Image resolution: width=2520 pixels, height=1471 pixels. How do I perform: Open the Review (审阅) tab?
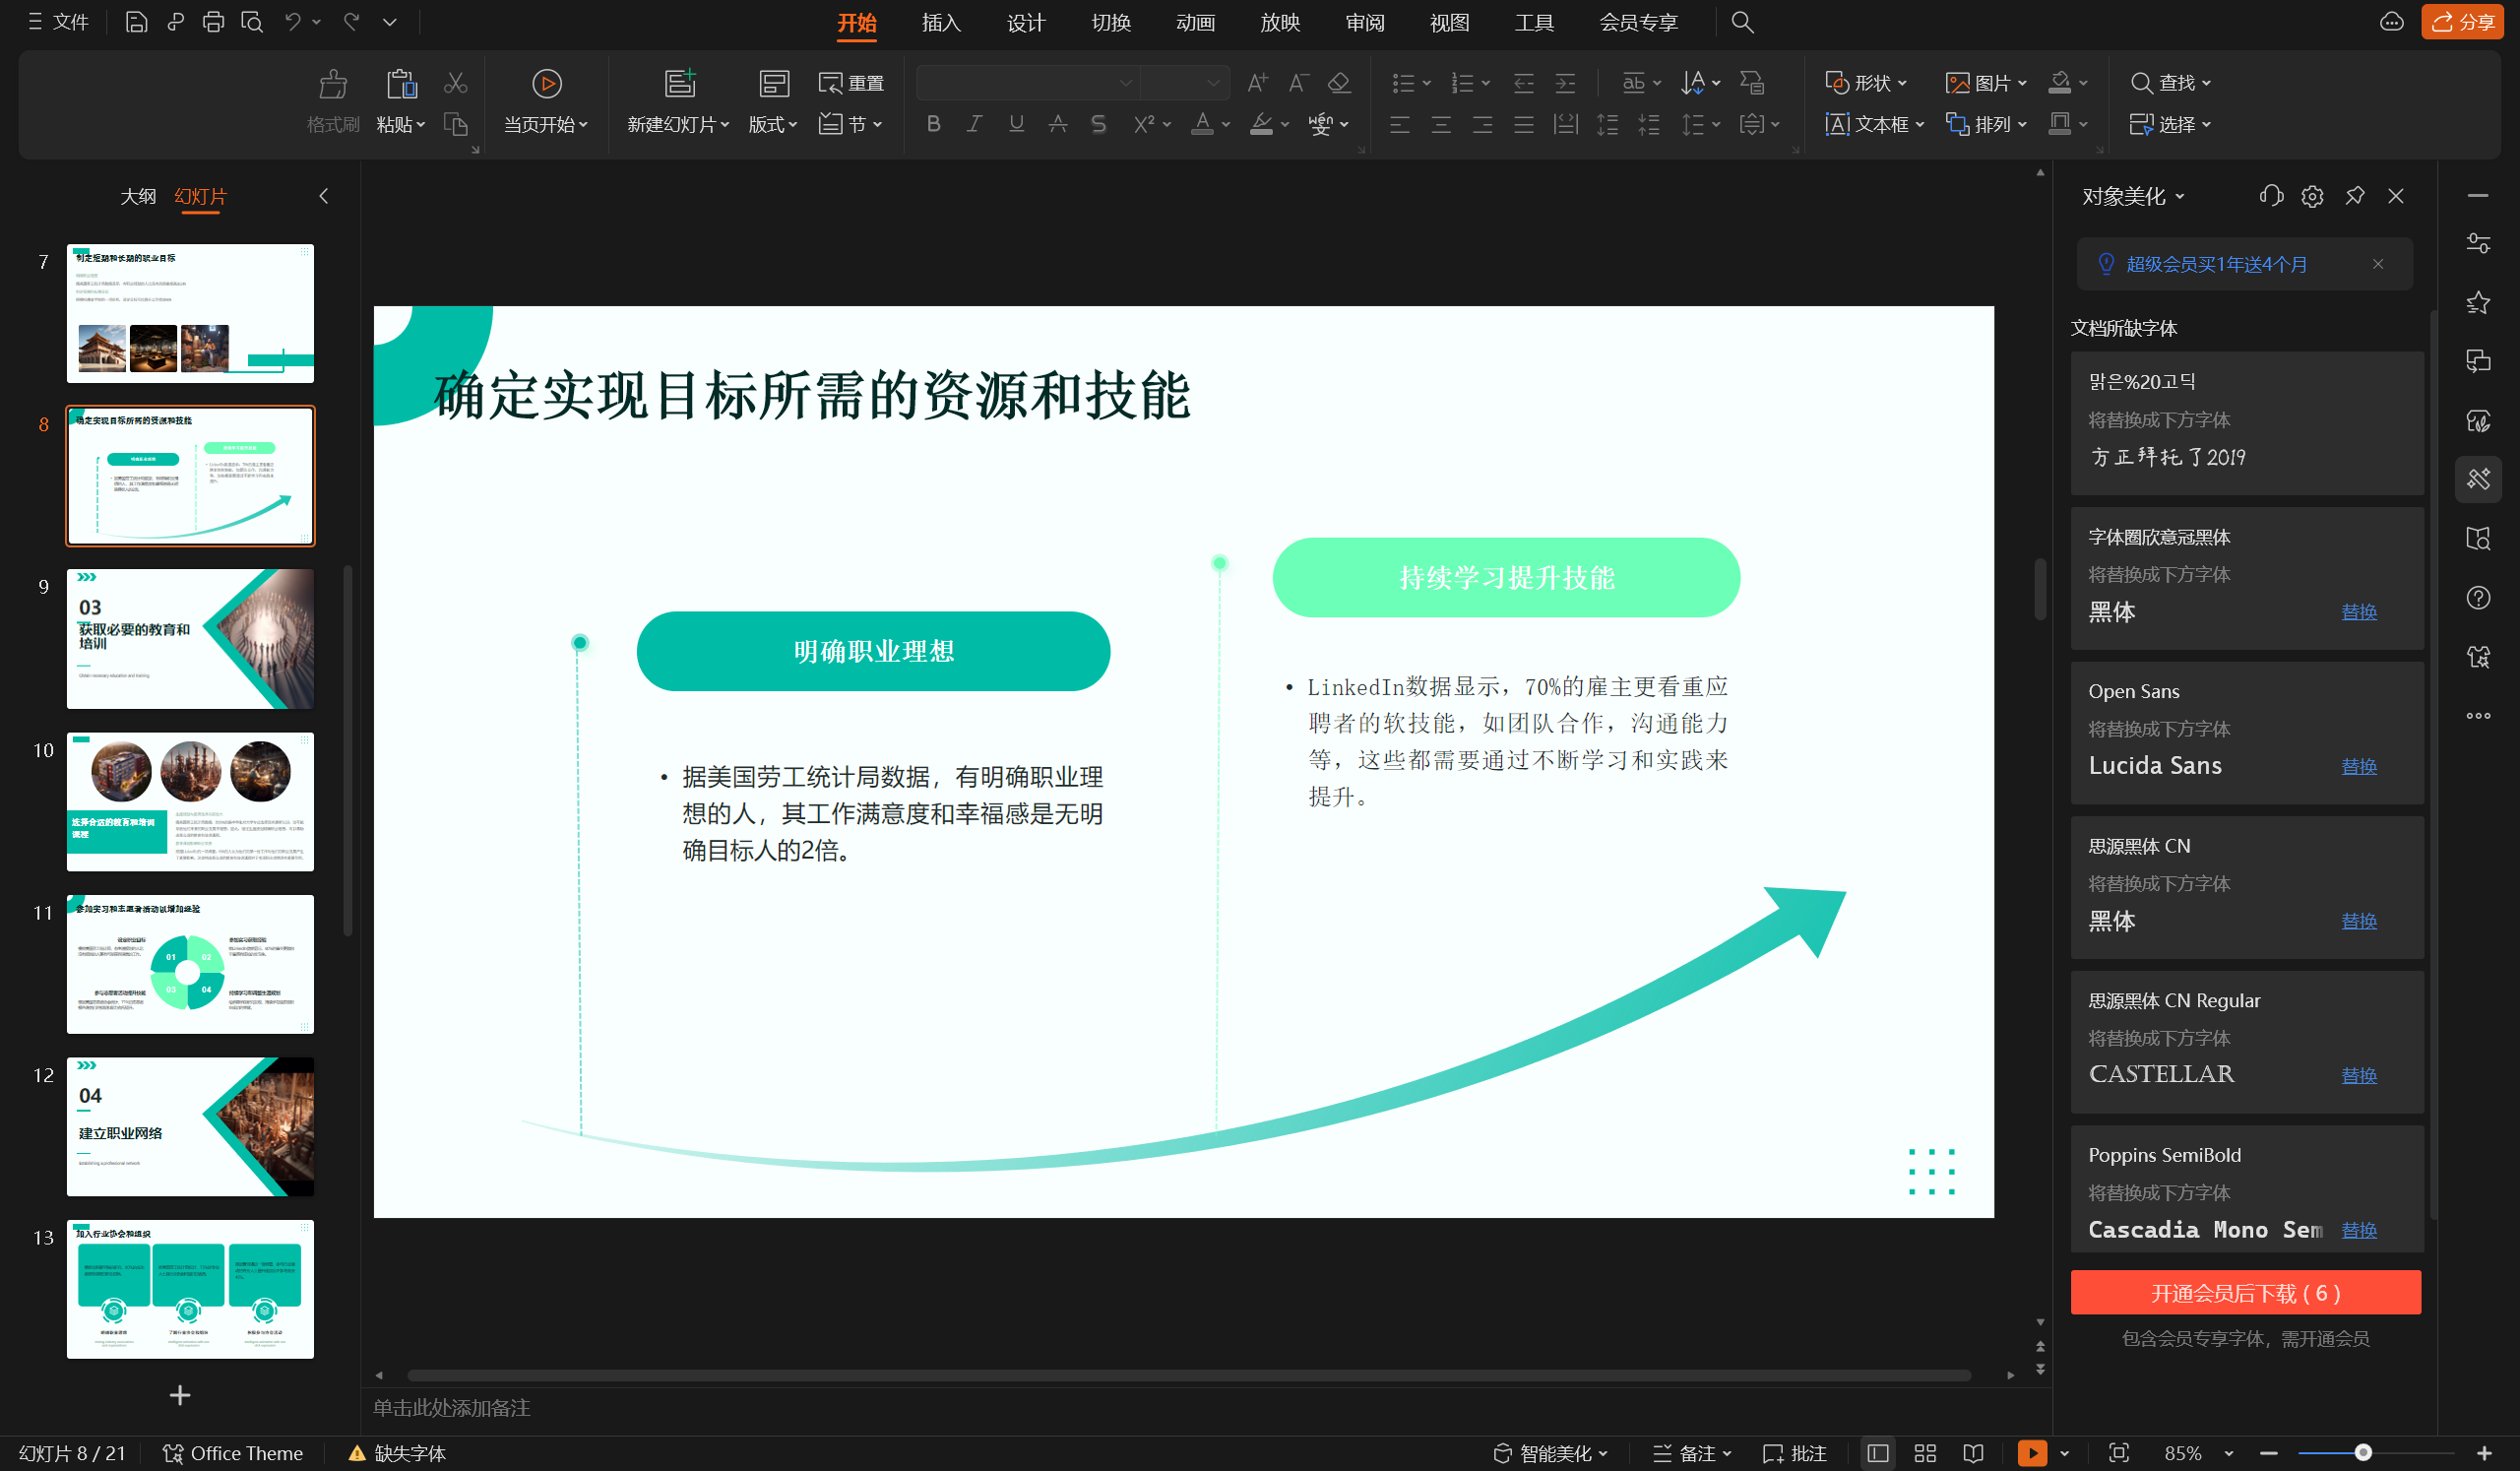coord(1365,22)
